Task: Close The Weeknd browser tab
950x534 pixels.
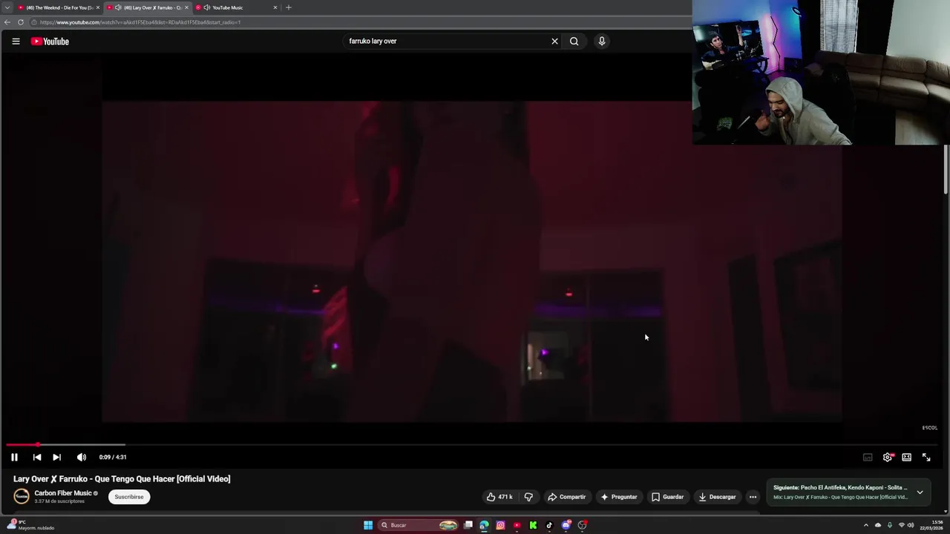Action: (x=97, y=7)
